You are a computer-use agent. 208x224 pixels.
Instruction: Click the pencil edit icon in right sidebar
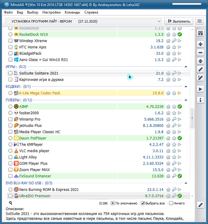click(200, 69)
